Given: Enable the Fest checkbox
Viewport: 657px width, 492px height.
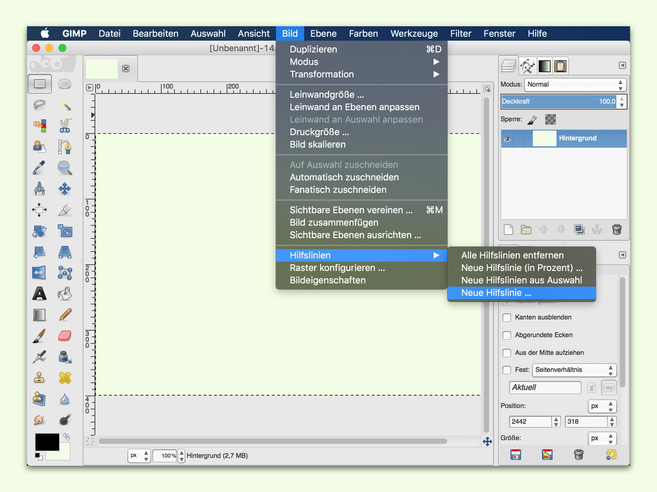Looking at the screenshot, I should 507,370.
